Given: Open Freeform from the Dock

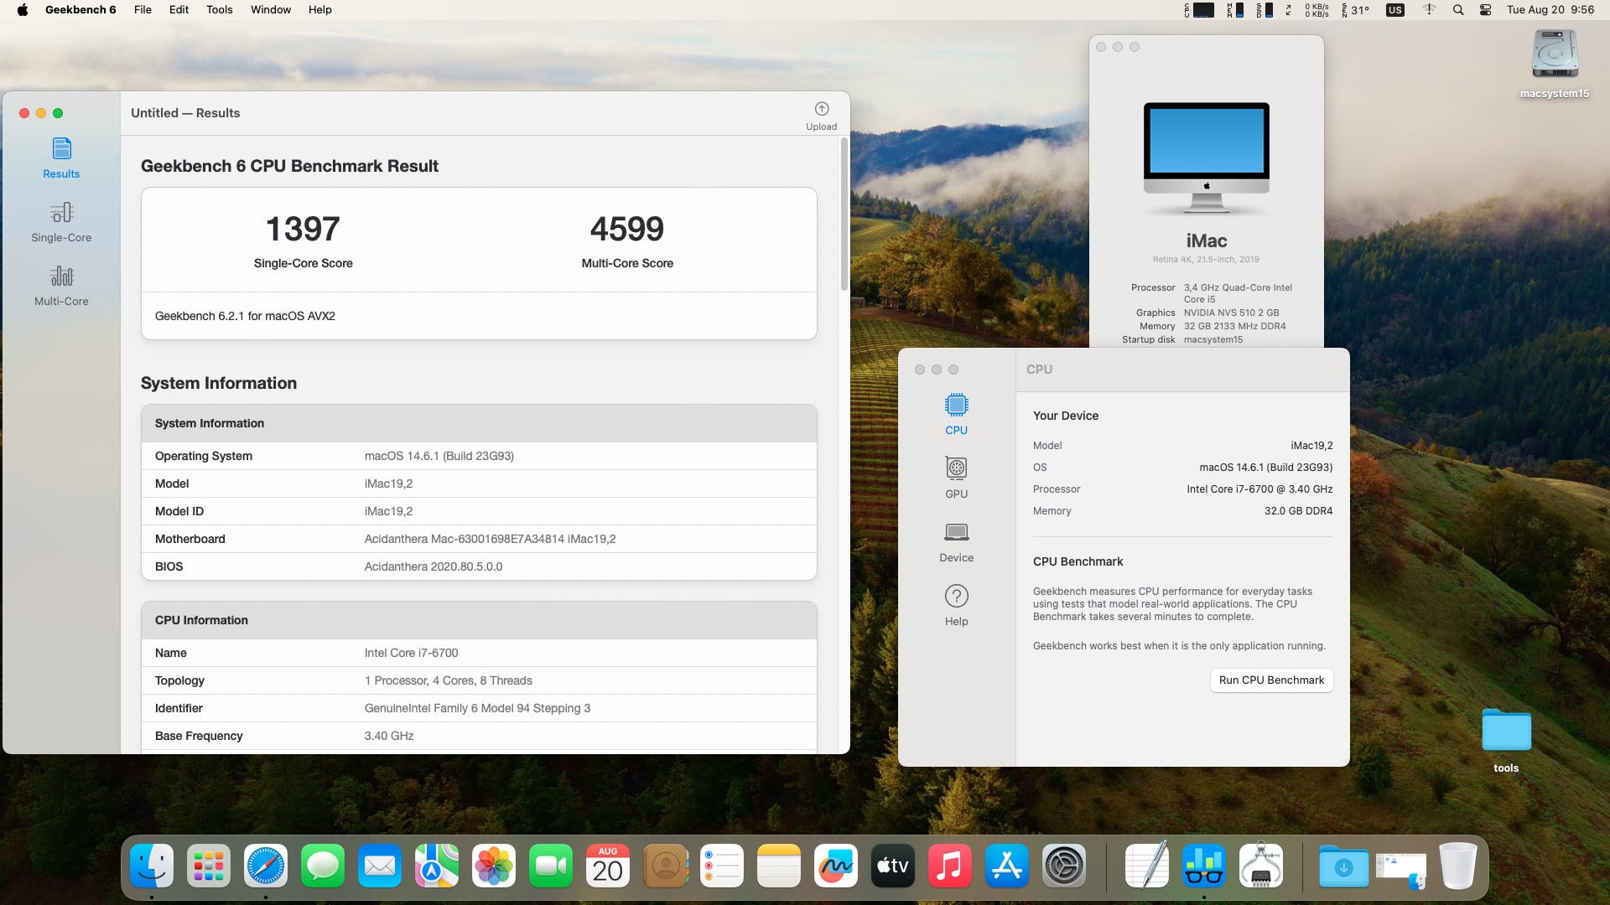Looking at the screenshot, I should click(836, 866).
